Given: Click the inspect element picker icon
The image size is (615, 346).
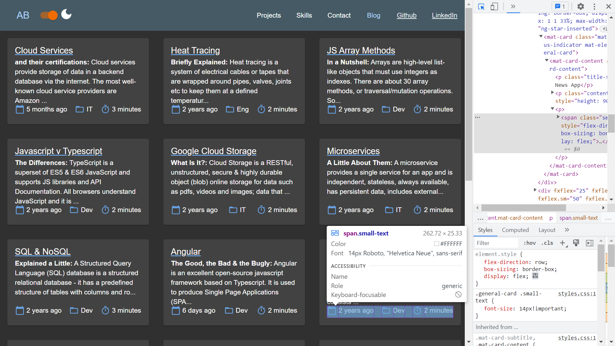Looking at the screenshot, I should [x=481, y=6].
